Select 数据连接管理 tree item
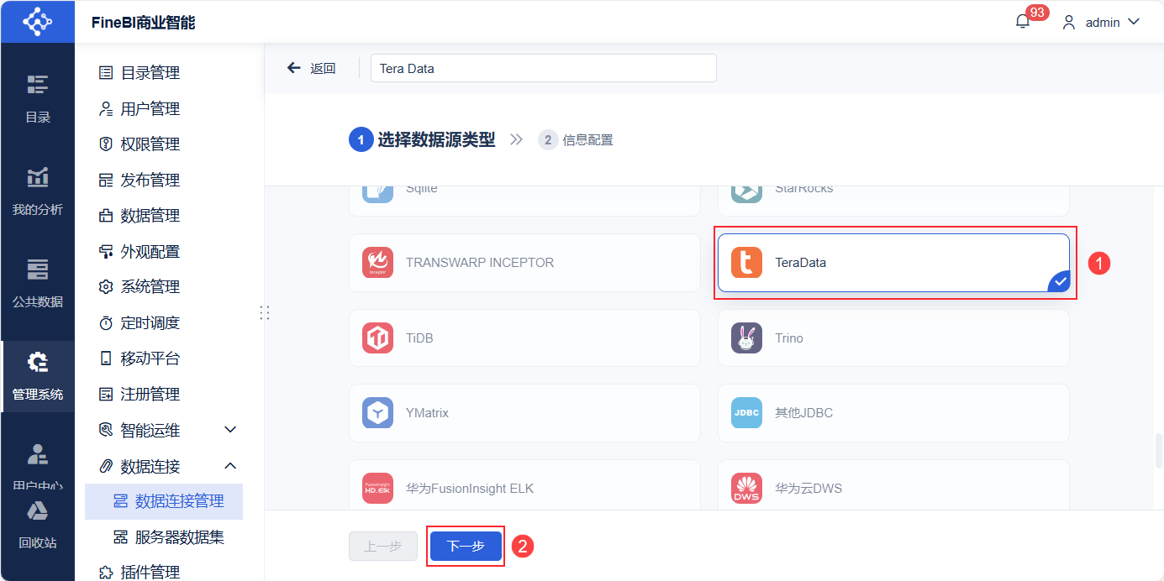Screen dimensions: 1164x581 pos(163,501)
